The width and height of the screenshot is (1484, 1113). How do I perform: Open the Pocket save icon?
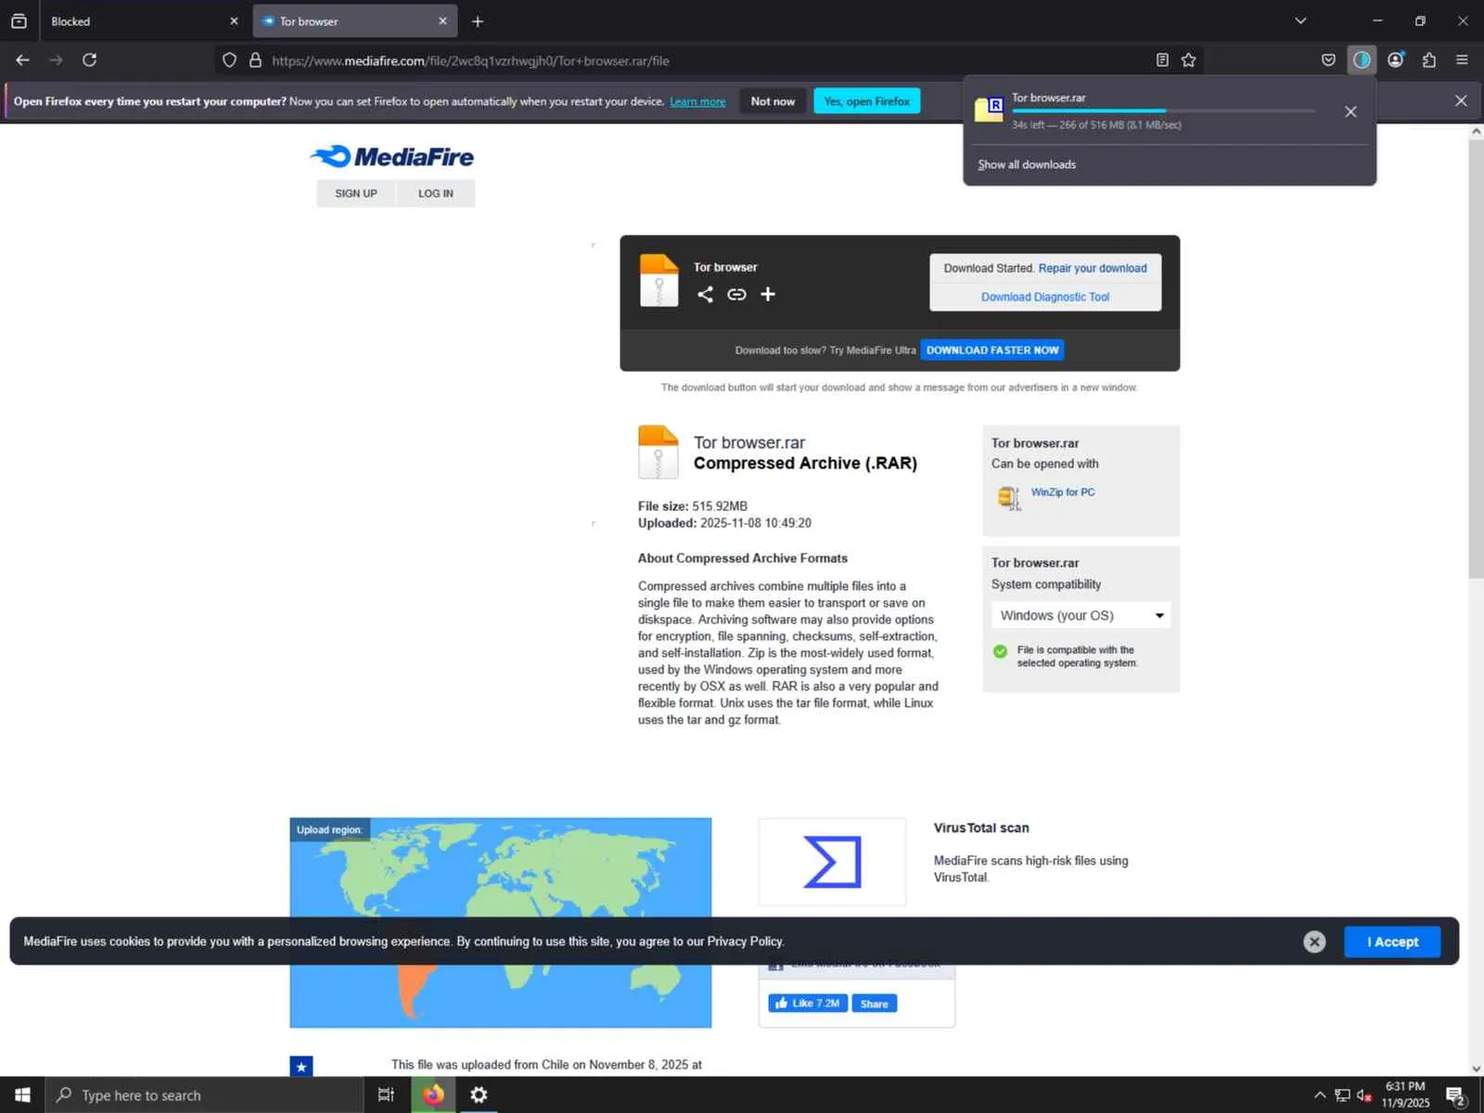(x=1328, y=60)
